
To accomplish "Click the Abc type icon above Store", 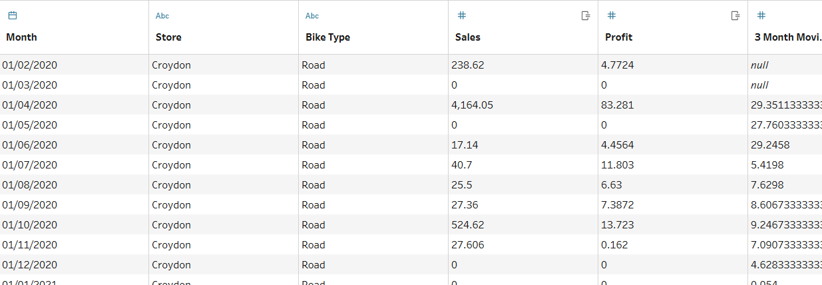I will [x=162, y=15].
